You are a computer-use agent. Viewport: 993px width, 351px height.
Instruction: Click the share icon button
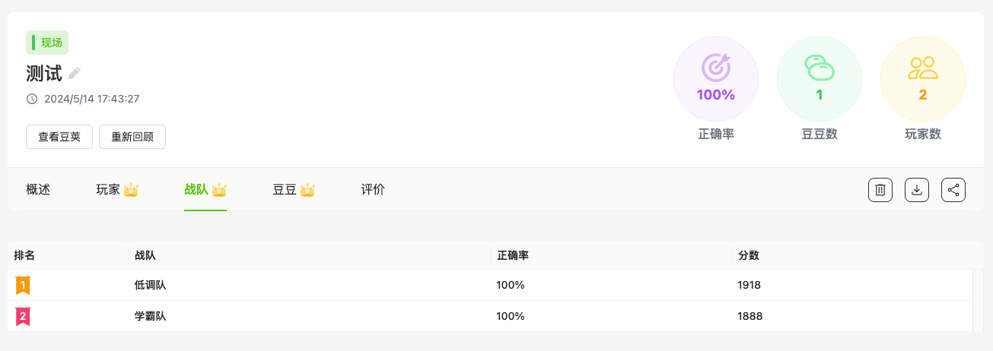953,190
